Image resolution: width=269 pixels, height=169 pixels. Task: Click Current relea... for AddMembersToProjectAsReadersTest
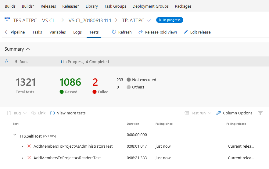point(241,158)
